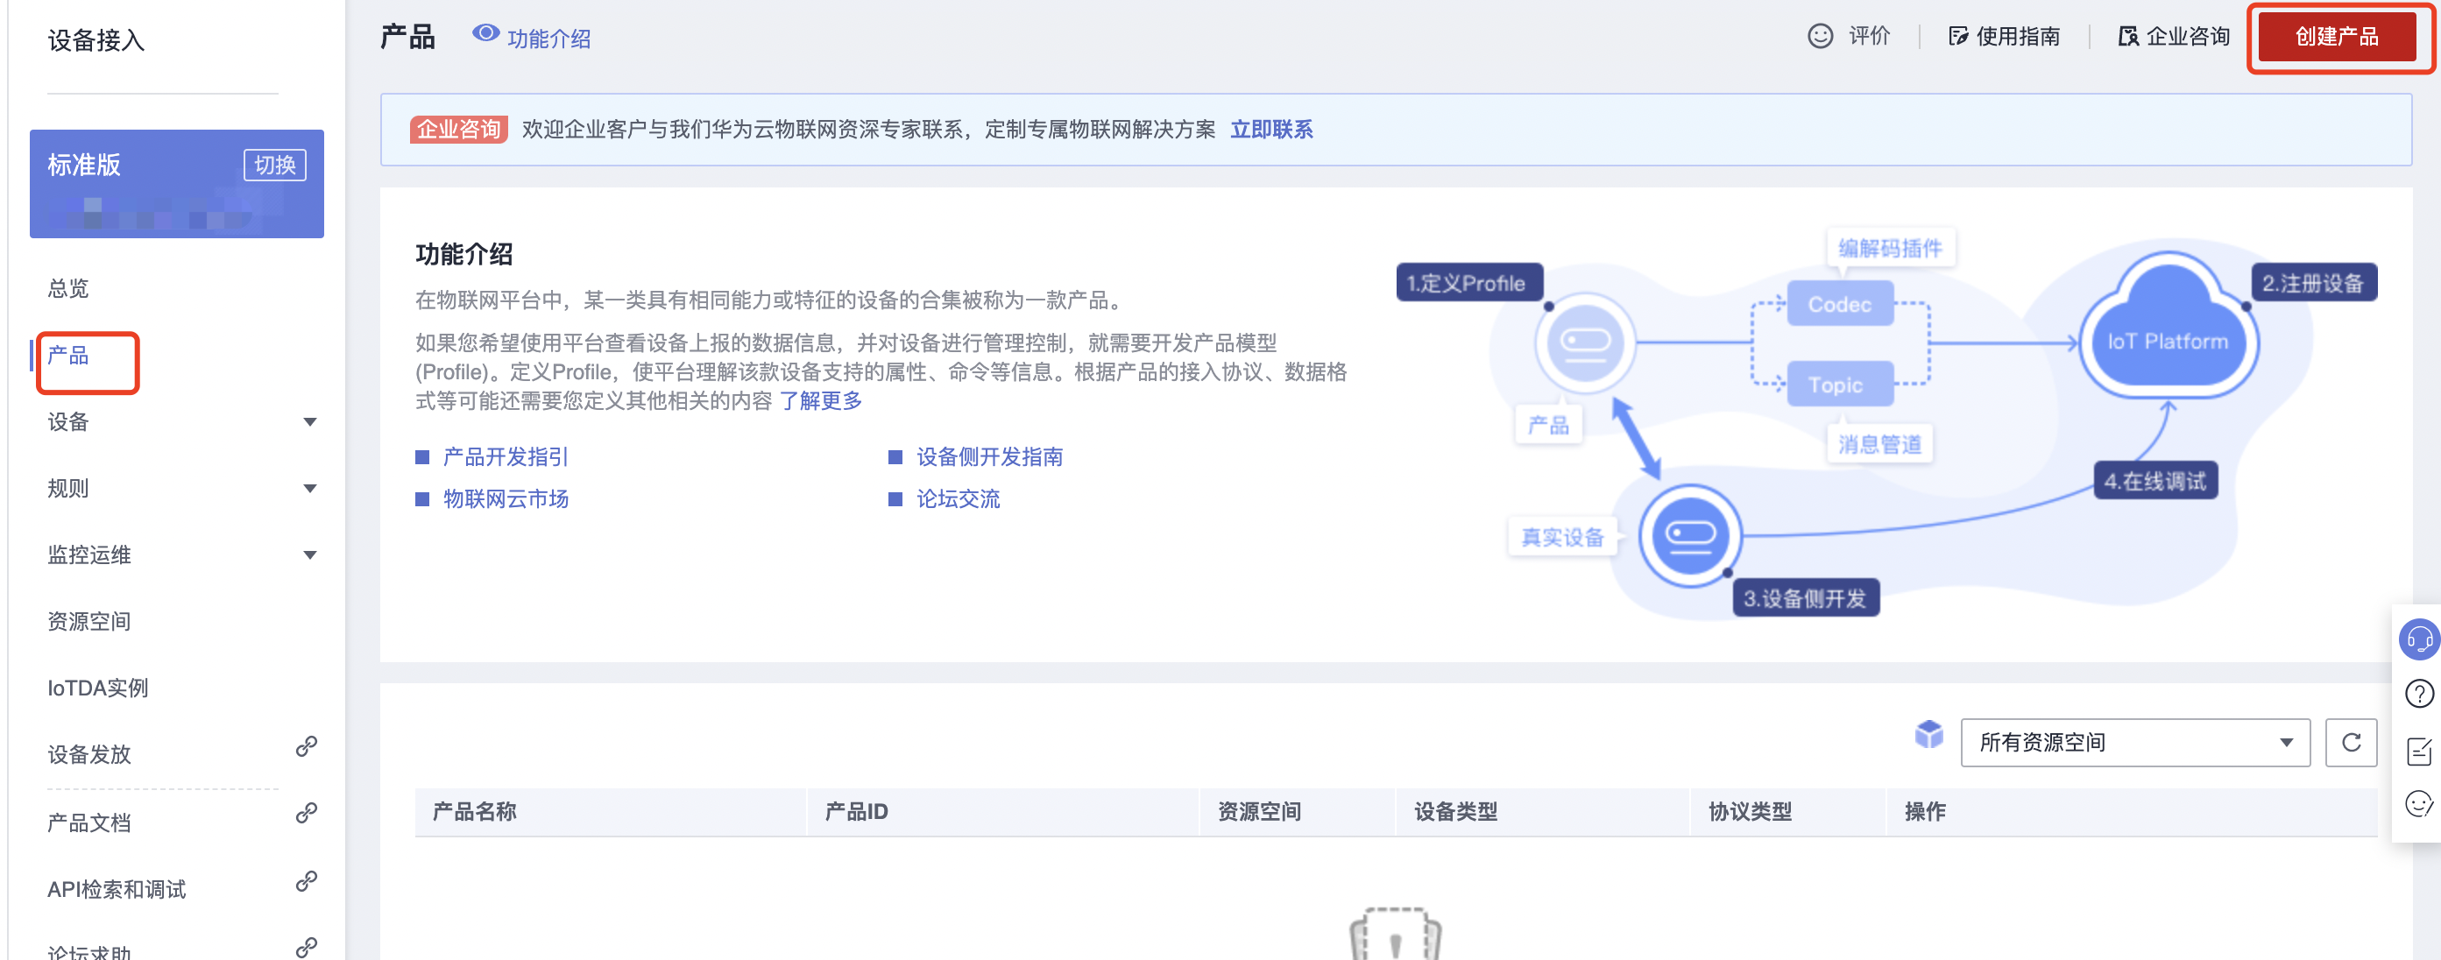The width and height of the screenshot is (2441, 960).
Task: Click the headset customer service icon
Action: [2418, 639]
